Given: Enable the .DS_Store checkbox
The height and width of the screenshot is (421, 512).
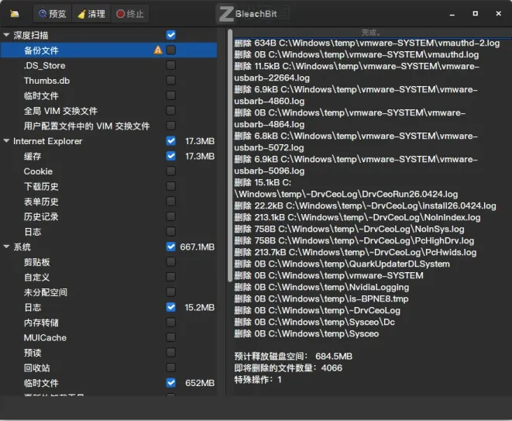Looking at the screenshot, I should point(170,65).
